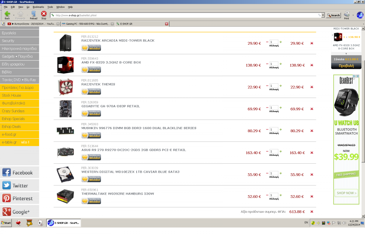The height and width of the screenshot is (234, 365).
Task: Remove Gigabyte GA-970A-DS3P from basket
Action: (x=312, y=109)
